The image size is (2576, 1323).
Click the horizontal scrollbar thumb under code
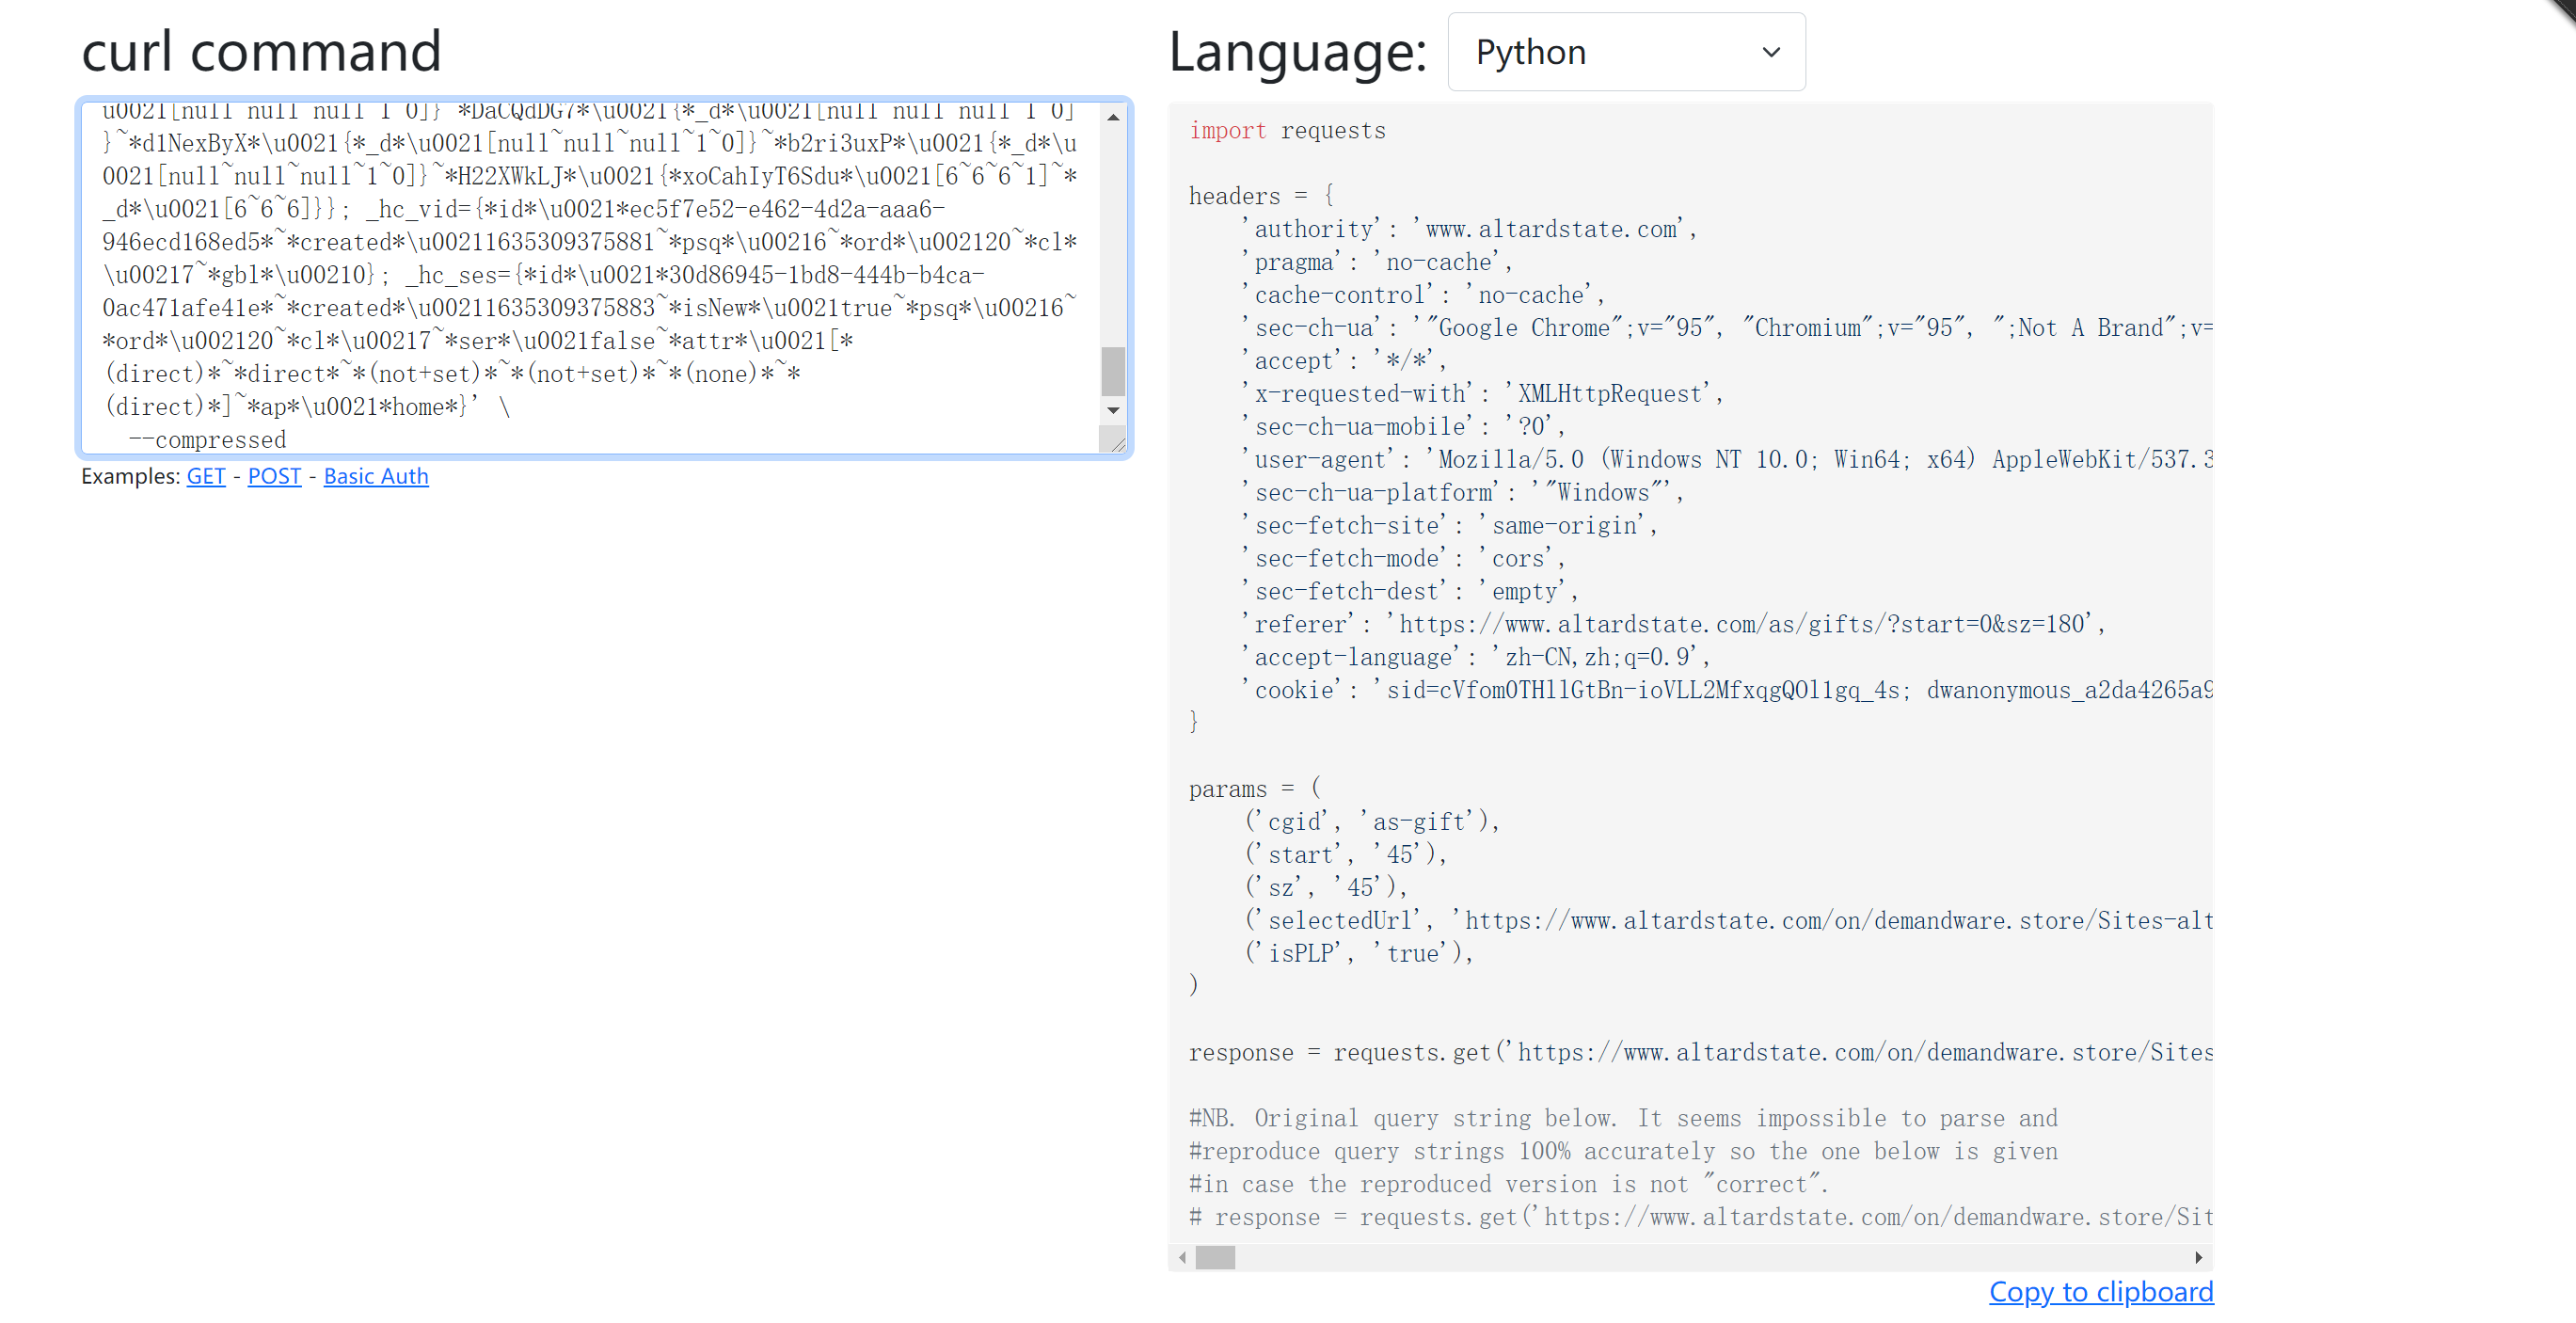tap(1215, 1257)
